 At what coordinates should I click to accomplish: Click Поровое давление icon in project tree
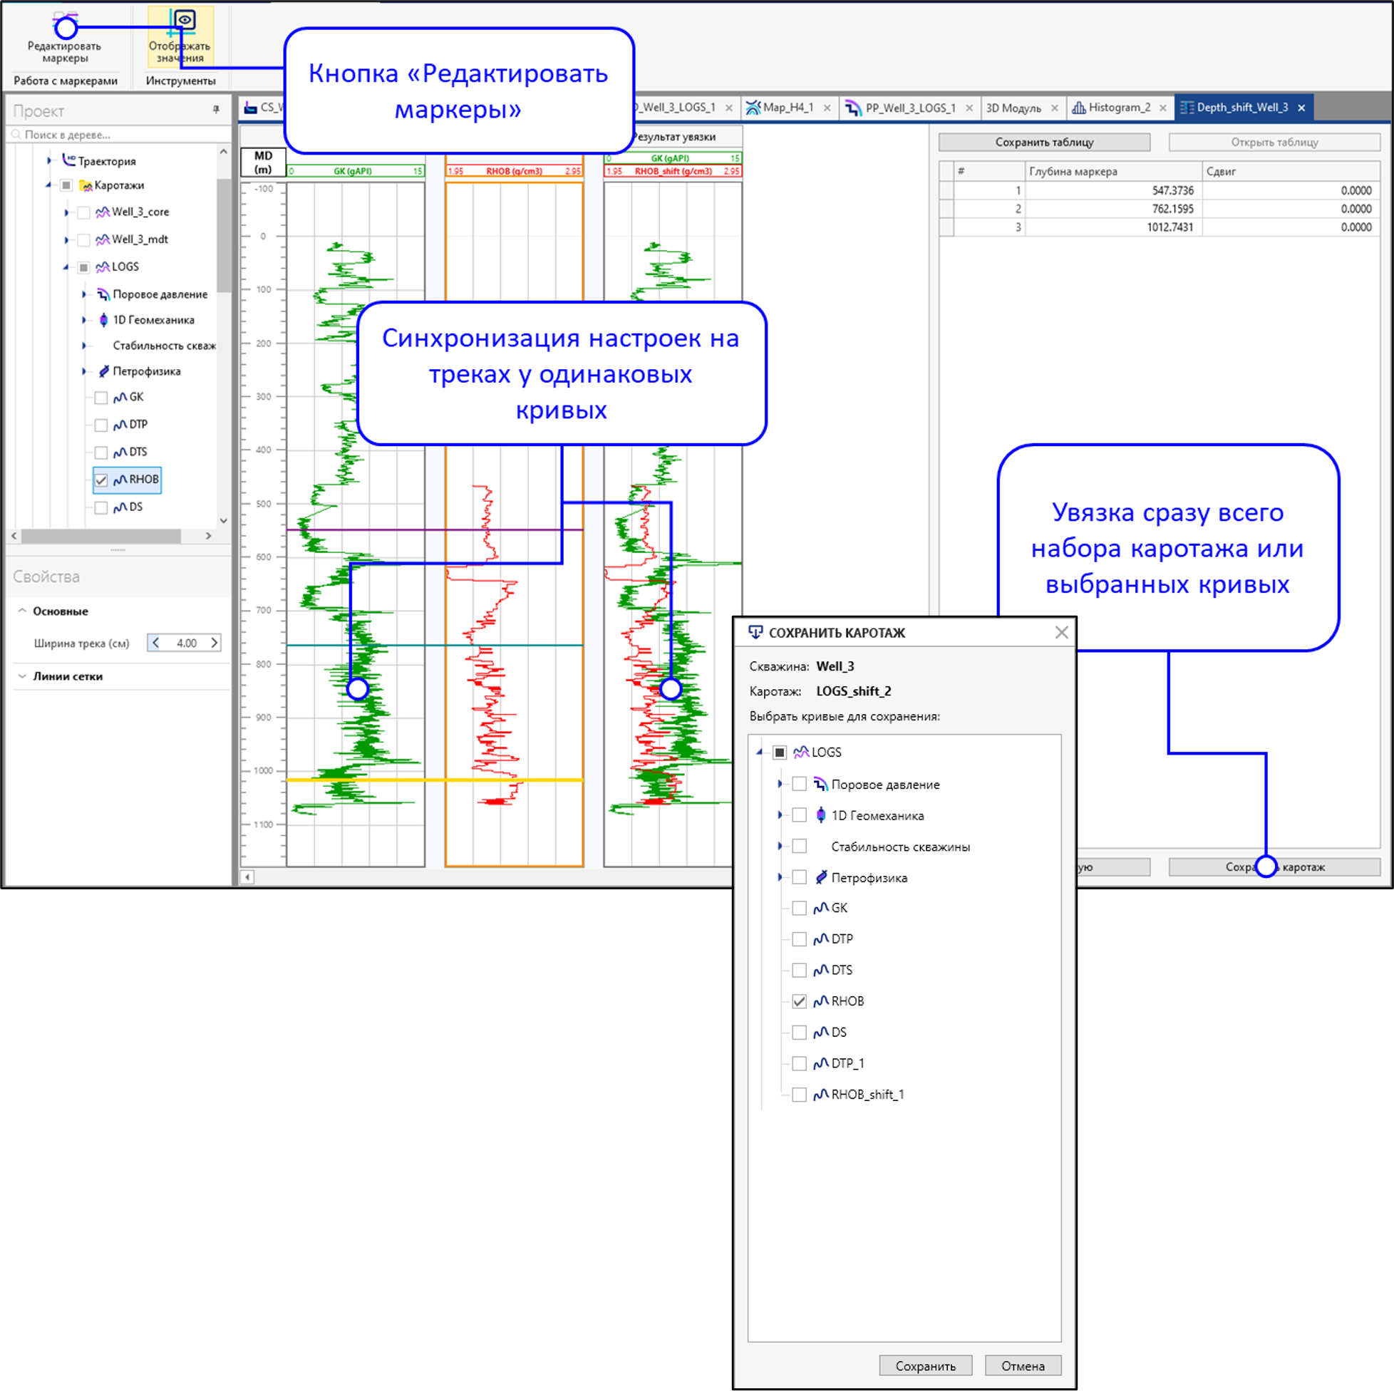click(x=103, y=294)
